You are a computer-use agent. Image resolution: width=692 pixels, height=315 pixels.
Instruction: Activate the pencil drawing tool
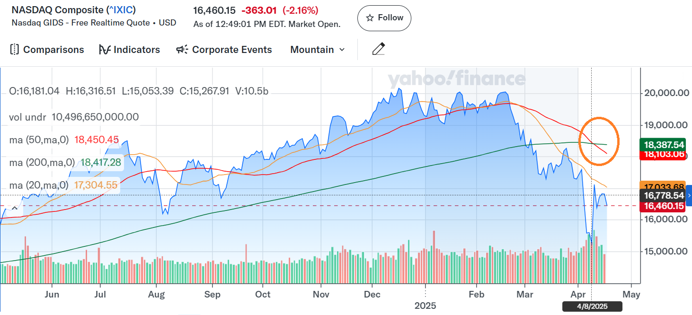378,49
